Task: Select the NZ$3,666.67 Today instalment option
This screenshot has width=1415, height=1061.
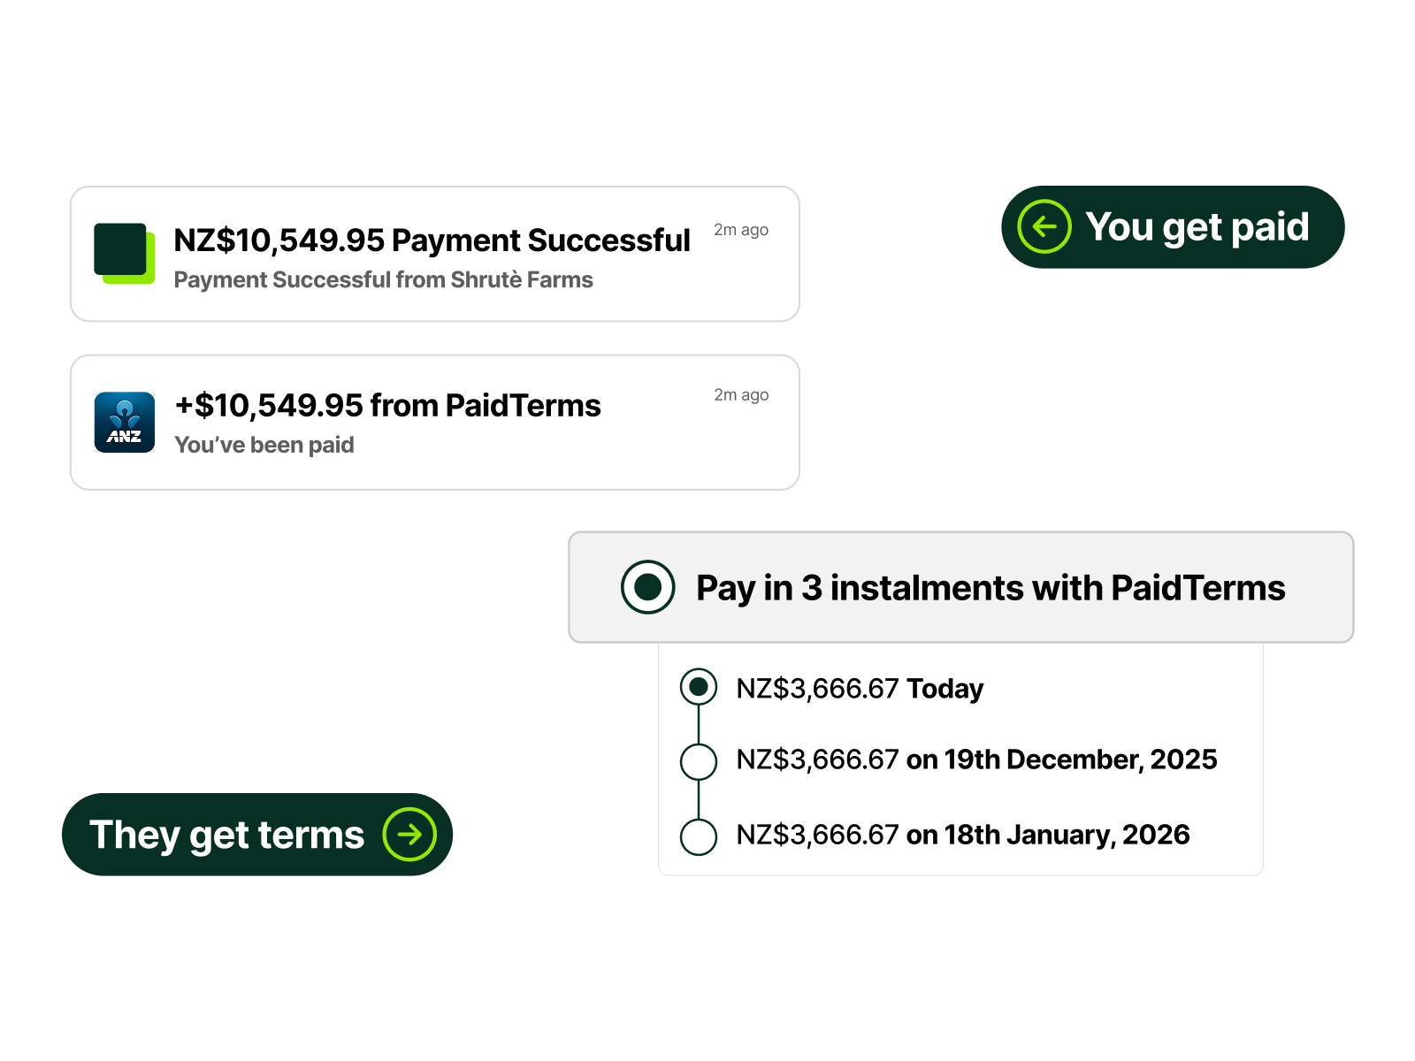Action: pyautogui.click(x=858, y=688)
